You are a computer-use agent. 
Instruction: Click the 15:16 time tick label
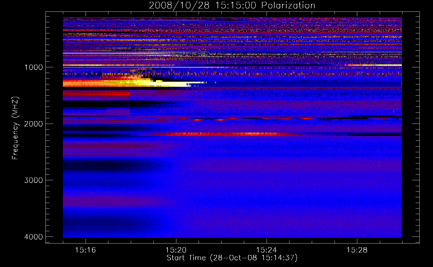tap(85, 250)
